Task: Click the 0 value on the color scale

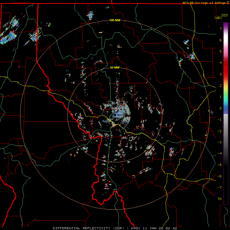Action: click(221, 108)
